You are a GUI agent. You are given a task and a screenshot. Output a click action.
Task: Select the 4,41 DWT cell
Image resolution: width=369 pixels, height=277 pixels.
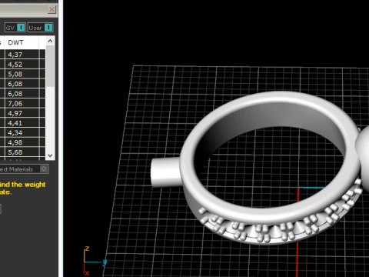[22, 122]
